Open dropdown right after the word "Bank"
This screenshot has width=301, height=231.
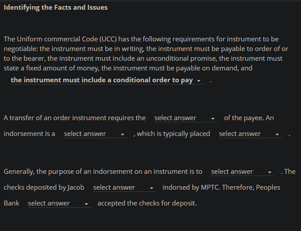[59, 203]
